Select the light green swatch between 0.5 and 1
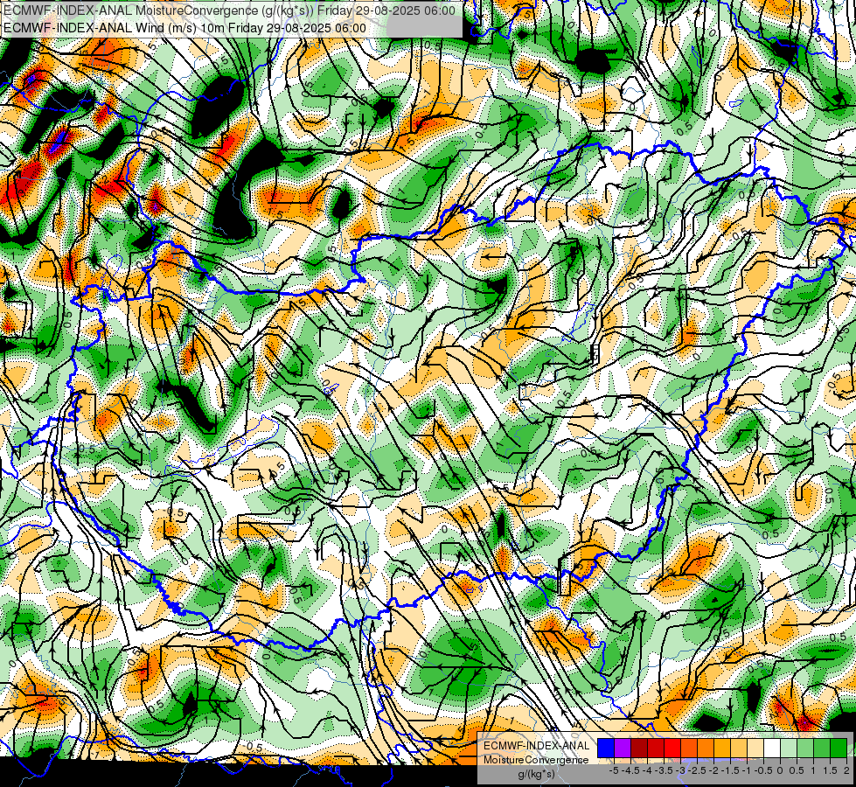This screenshot has width=856, height=787. (805, 748)
